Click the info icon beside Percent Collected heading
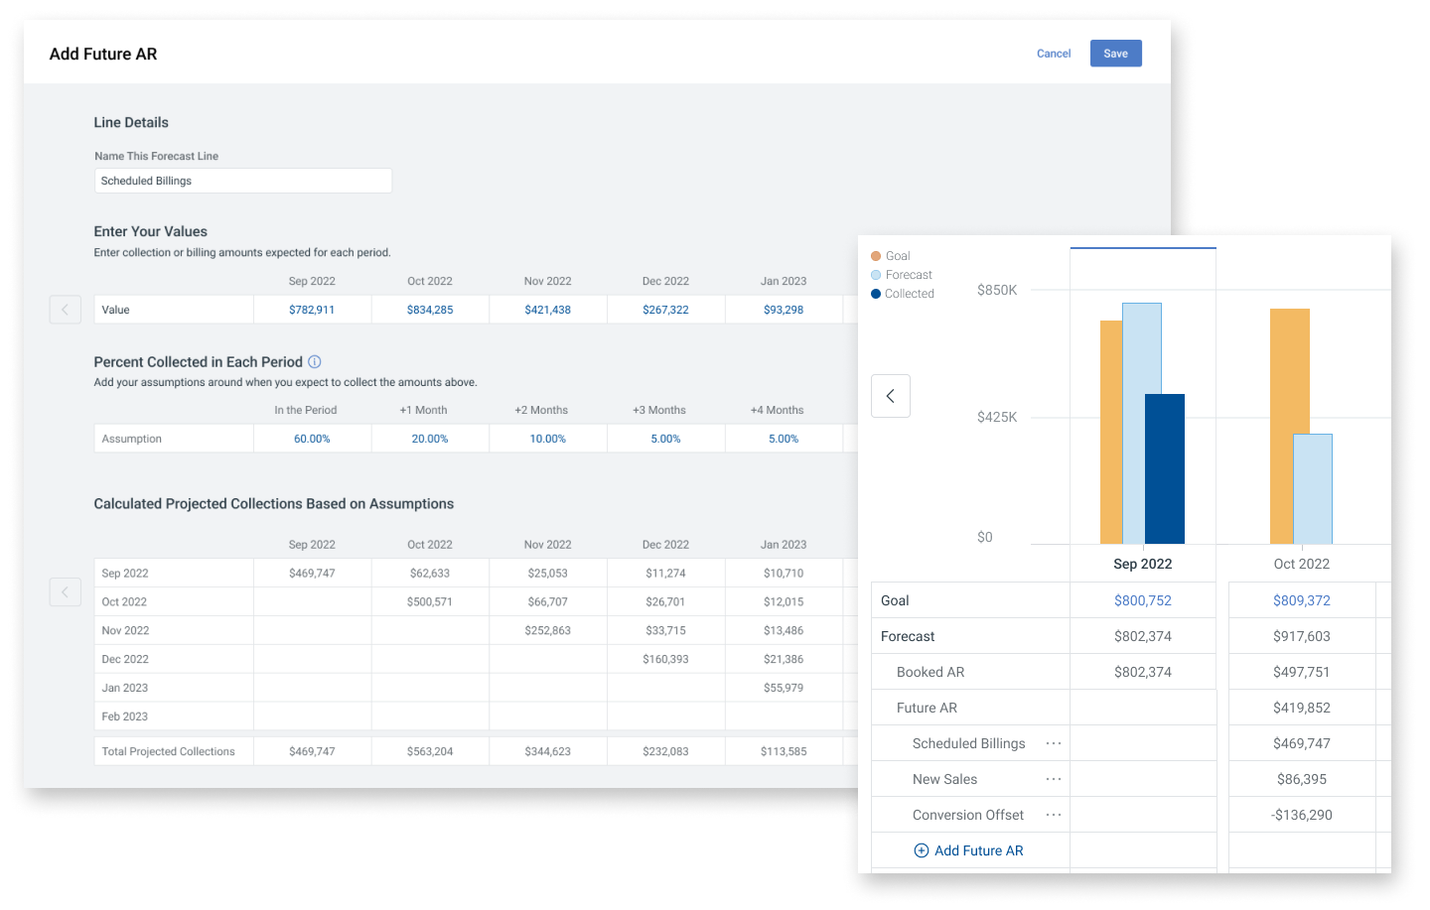Viewport: 1430px width, 910px height. [315, 362]
